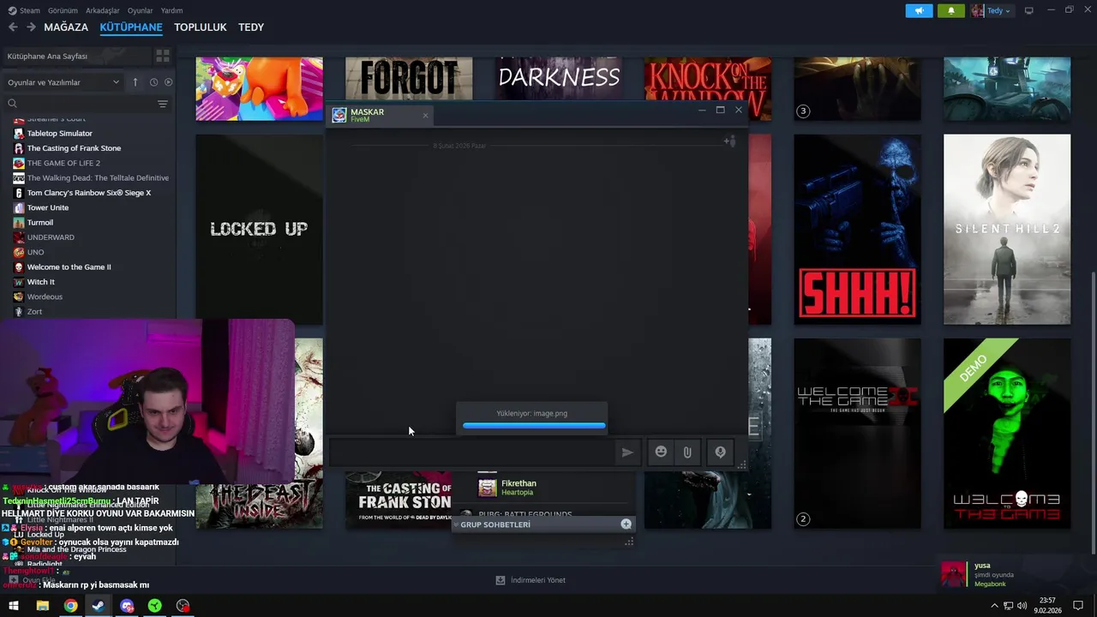This screenshot has height=617, width=1097.
Task: Open the Tedy account dropdown
Action: 992,10
